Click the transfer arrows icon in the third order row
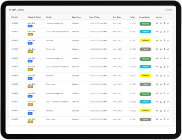Screen dimensions: 182x140 point(168,41)
